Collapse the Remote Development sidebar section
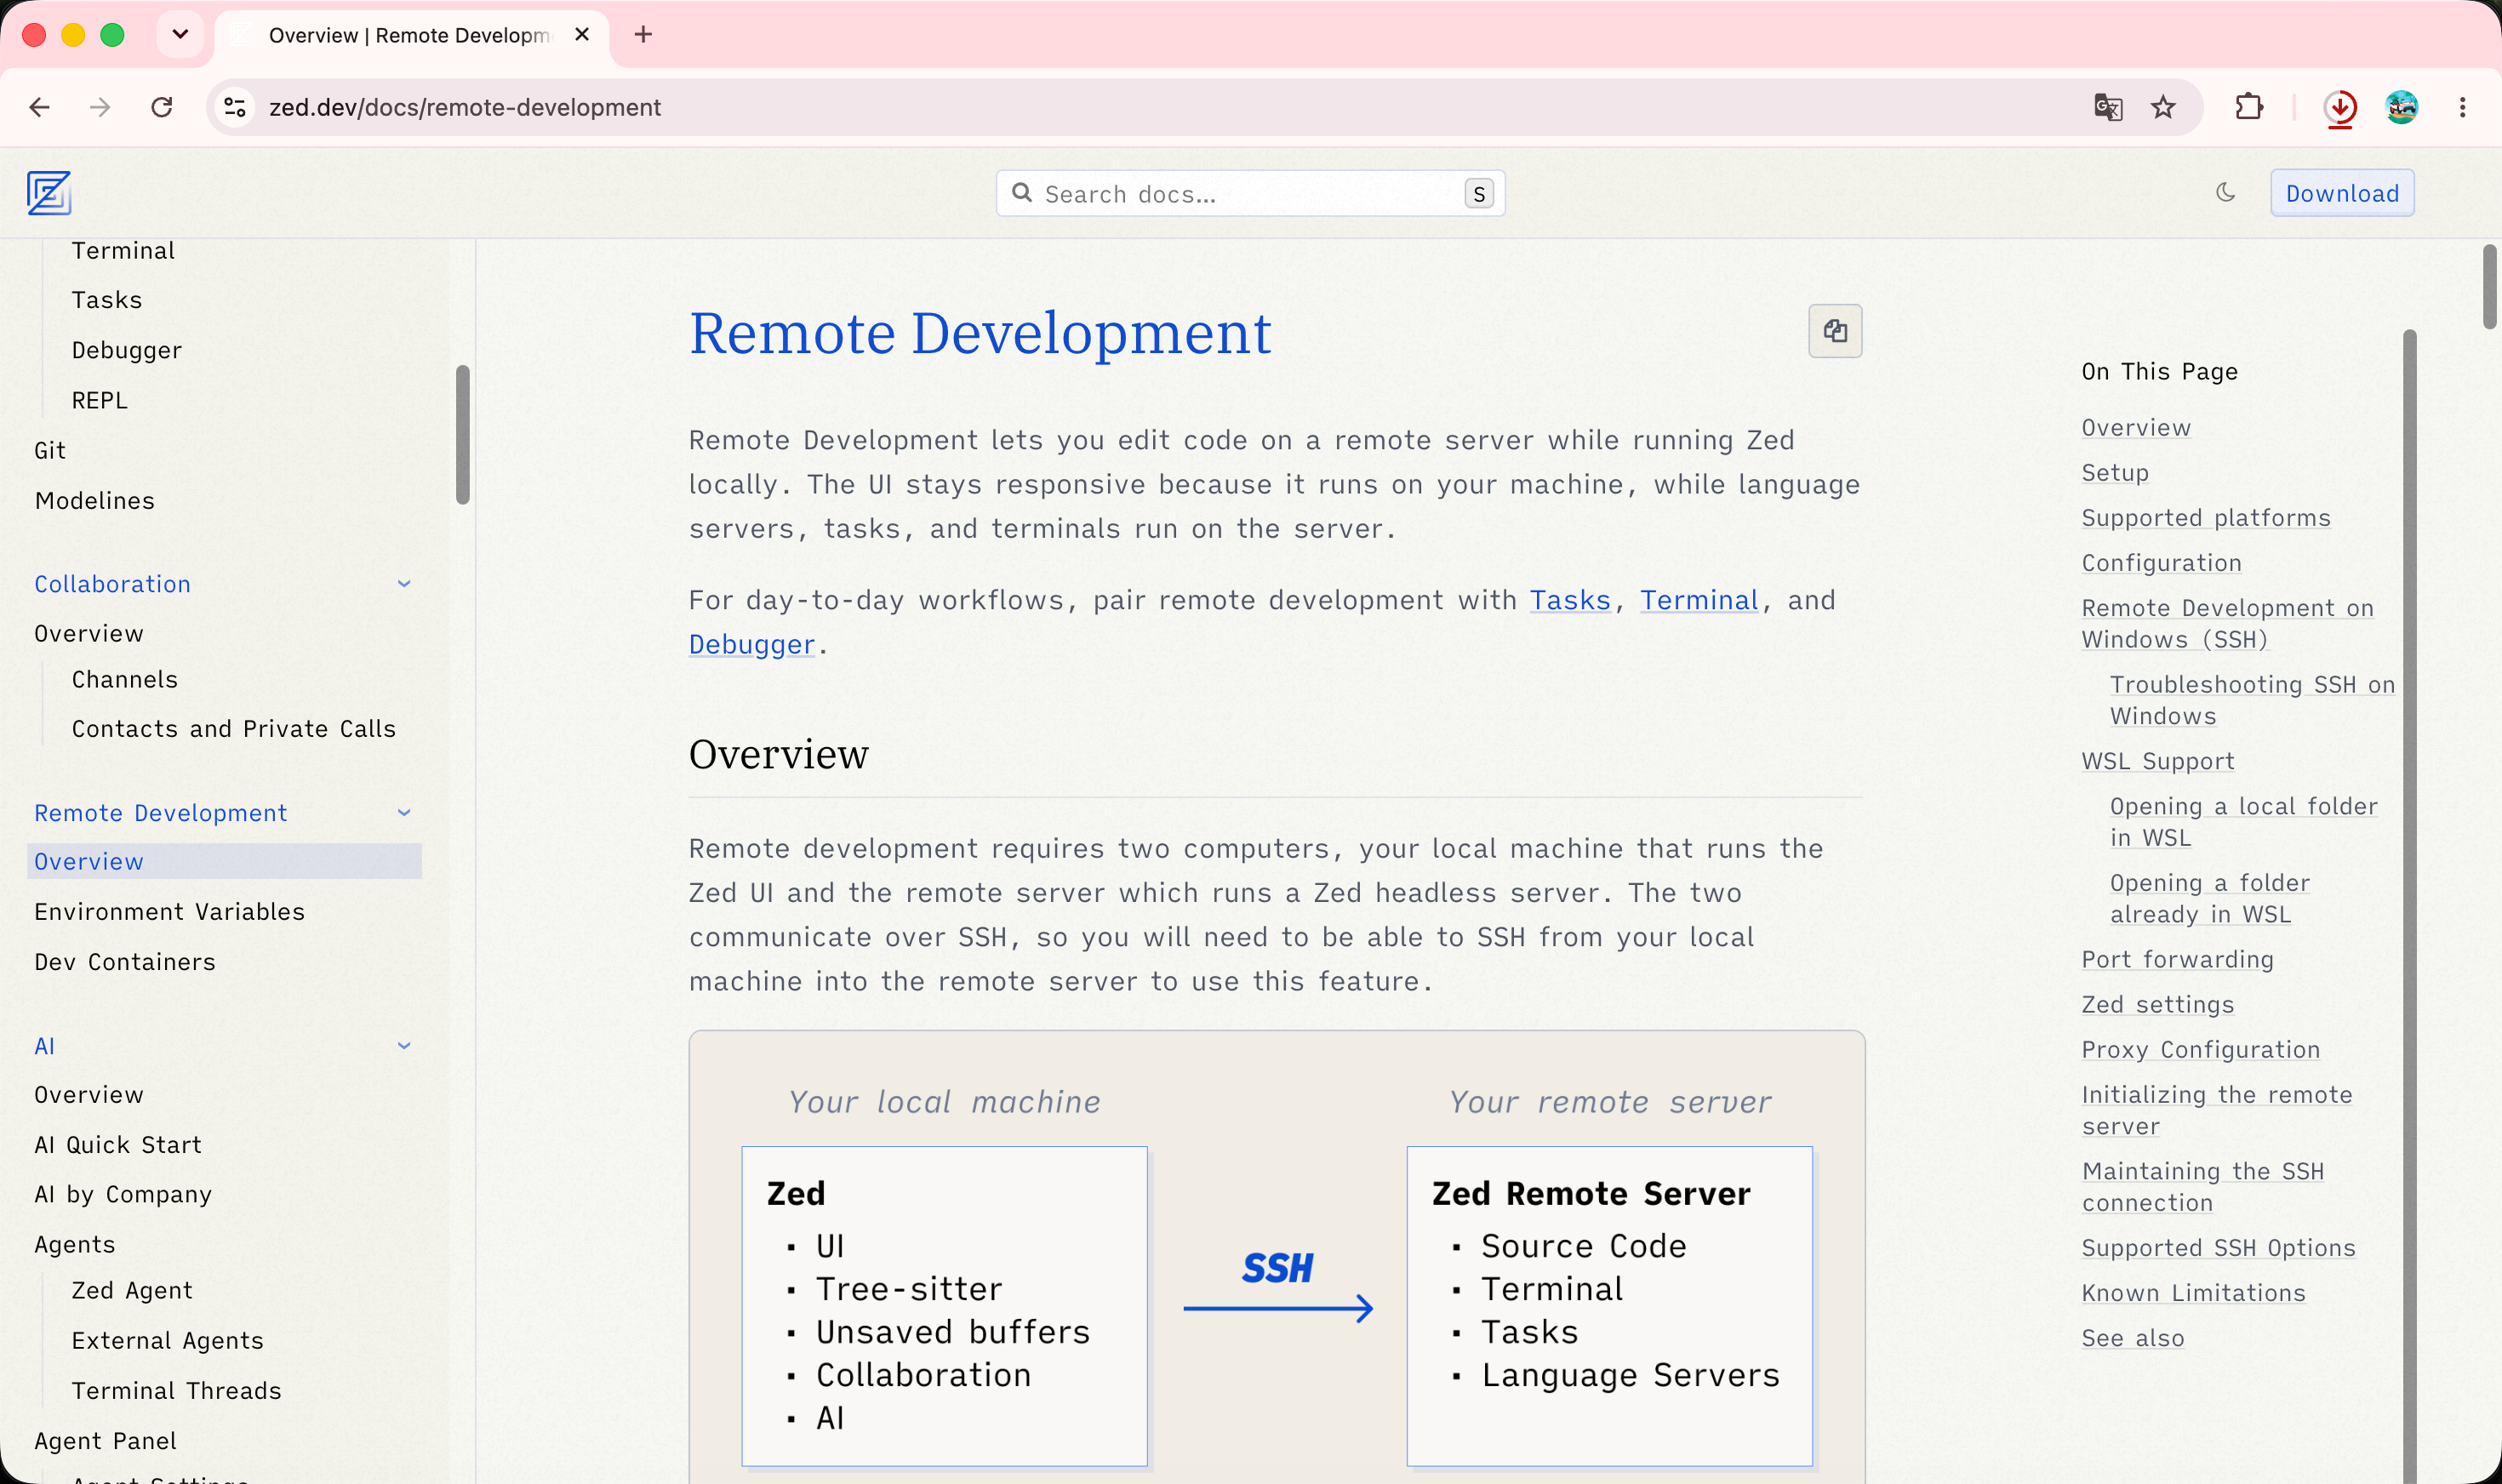The width and height of the screenshot is (2502, 1484). [404, 813]
